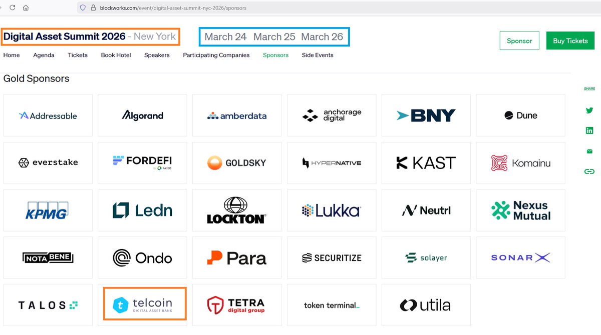
Task: Open the HYPERNATIVE sponsor logo
Action: point(332,162)
